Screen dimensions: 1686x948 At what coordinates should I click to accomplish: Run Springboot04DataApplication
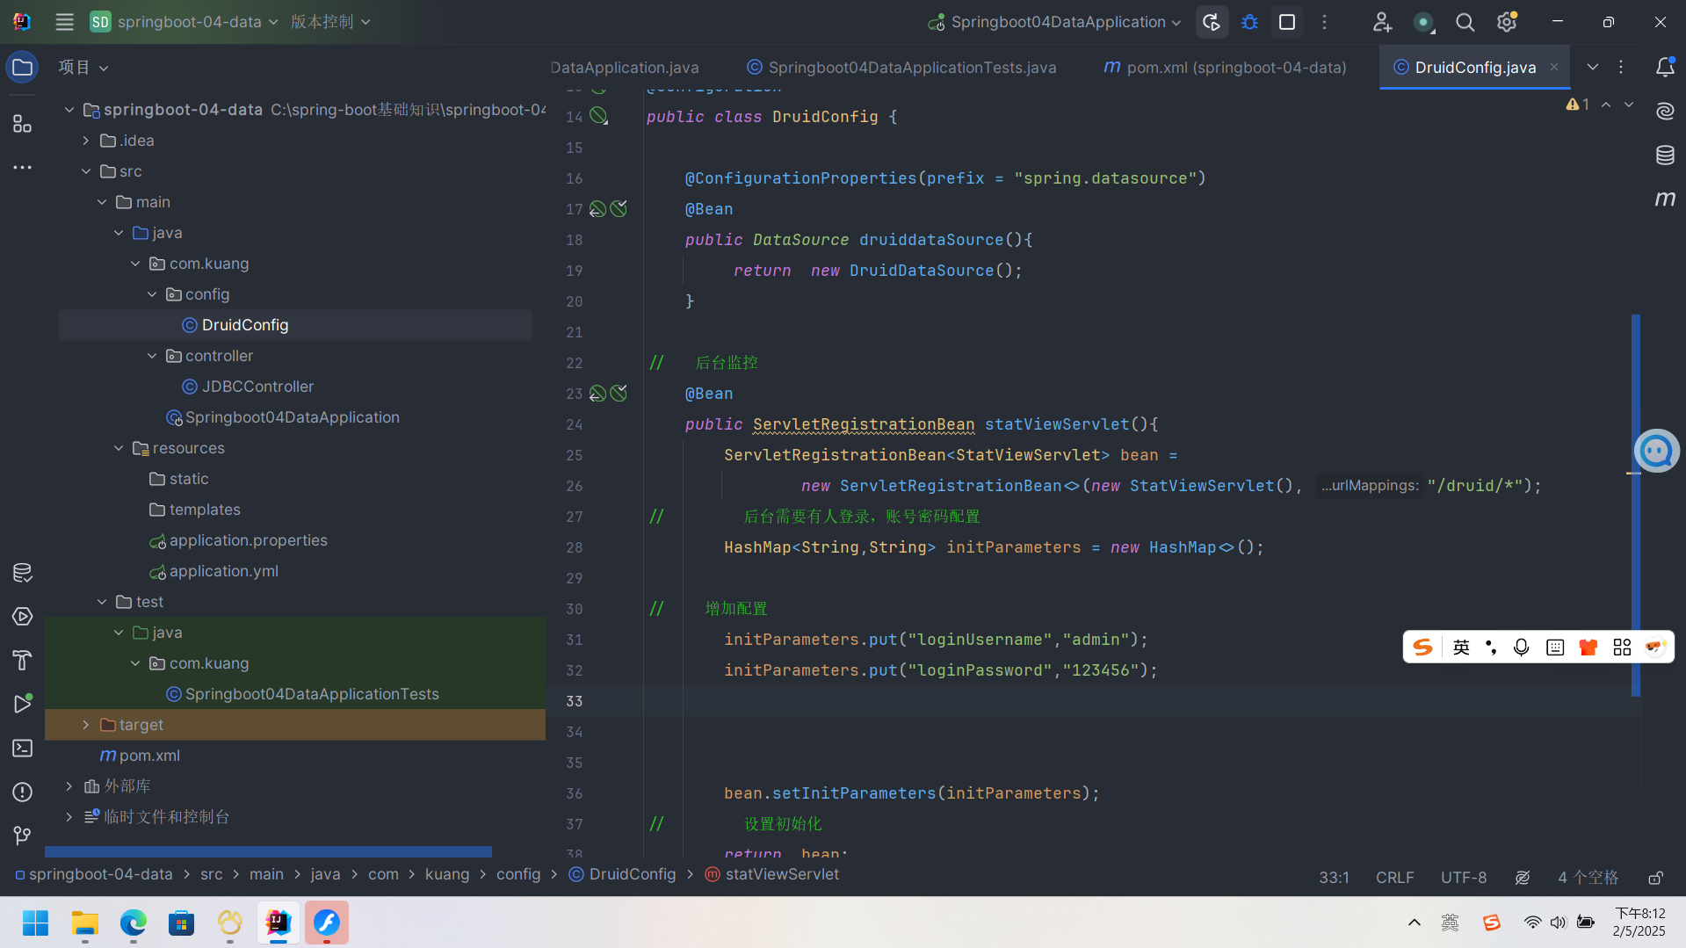[x=1212, y=22]
